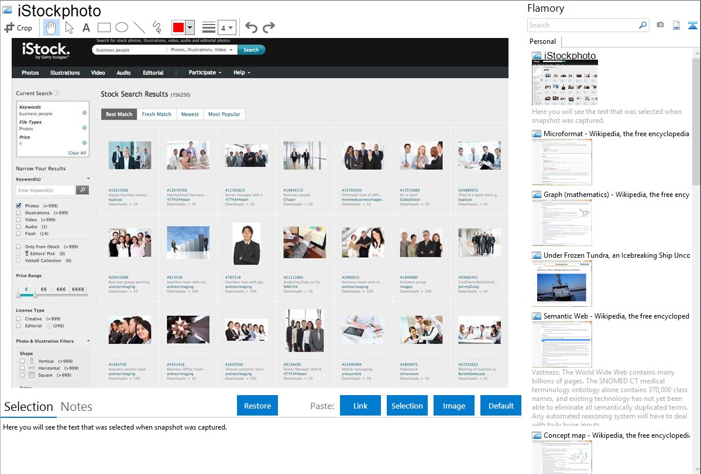Remove the Price filter from current search
This screenshot has height=474, width=701.
click(84, 143)
